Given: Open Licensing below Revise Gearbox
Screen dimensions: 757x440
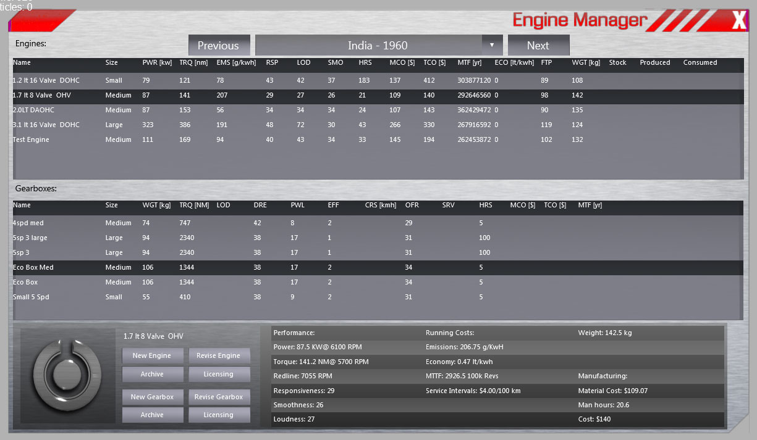Looking at the screenshot, I should click(x=218, y=415).
